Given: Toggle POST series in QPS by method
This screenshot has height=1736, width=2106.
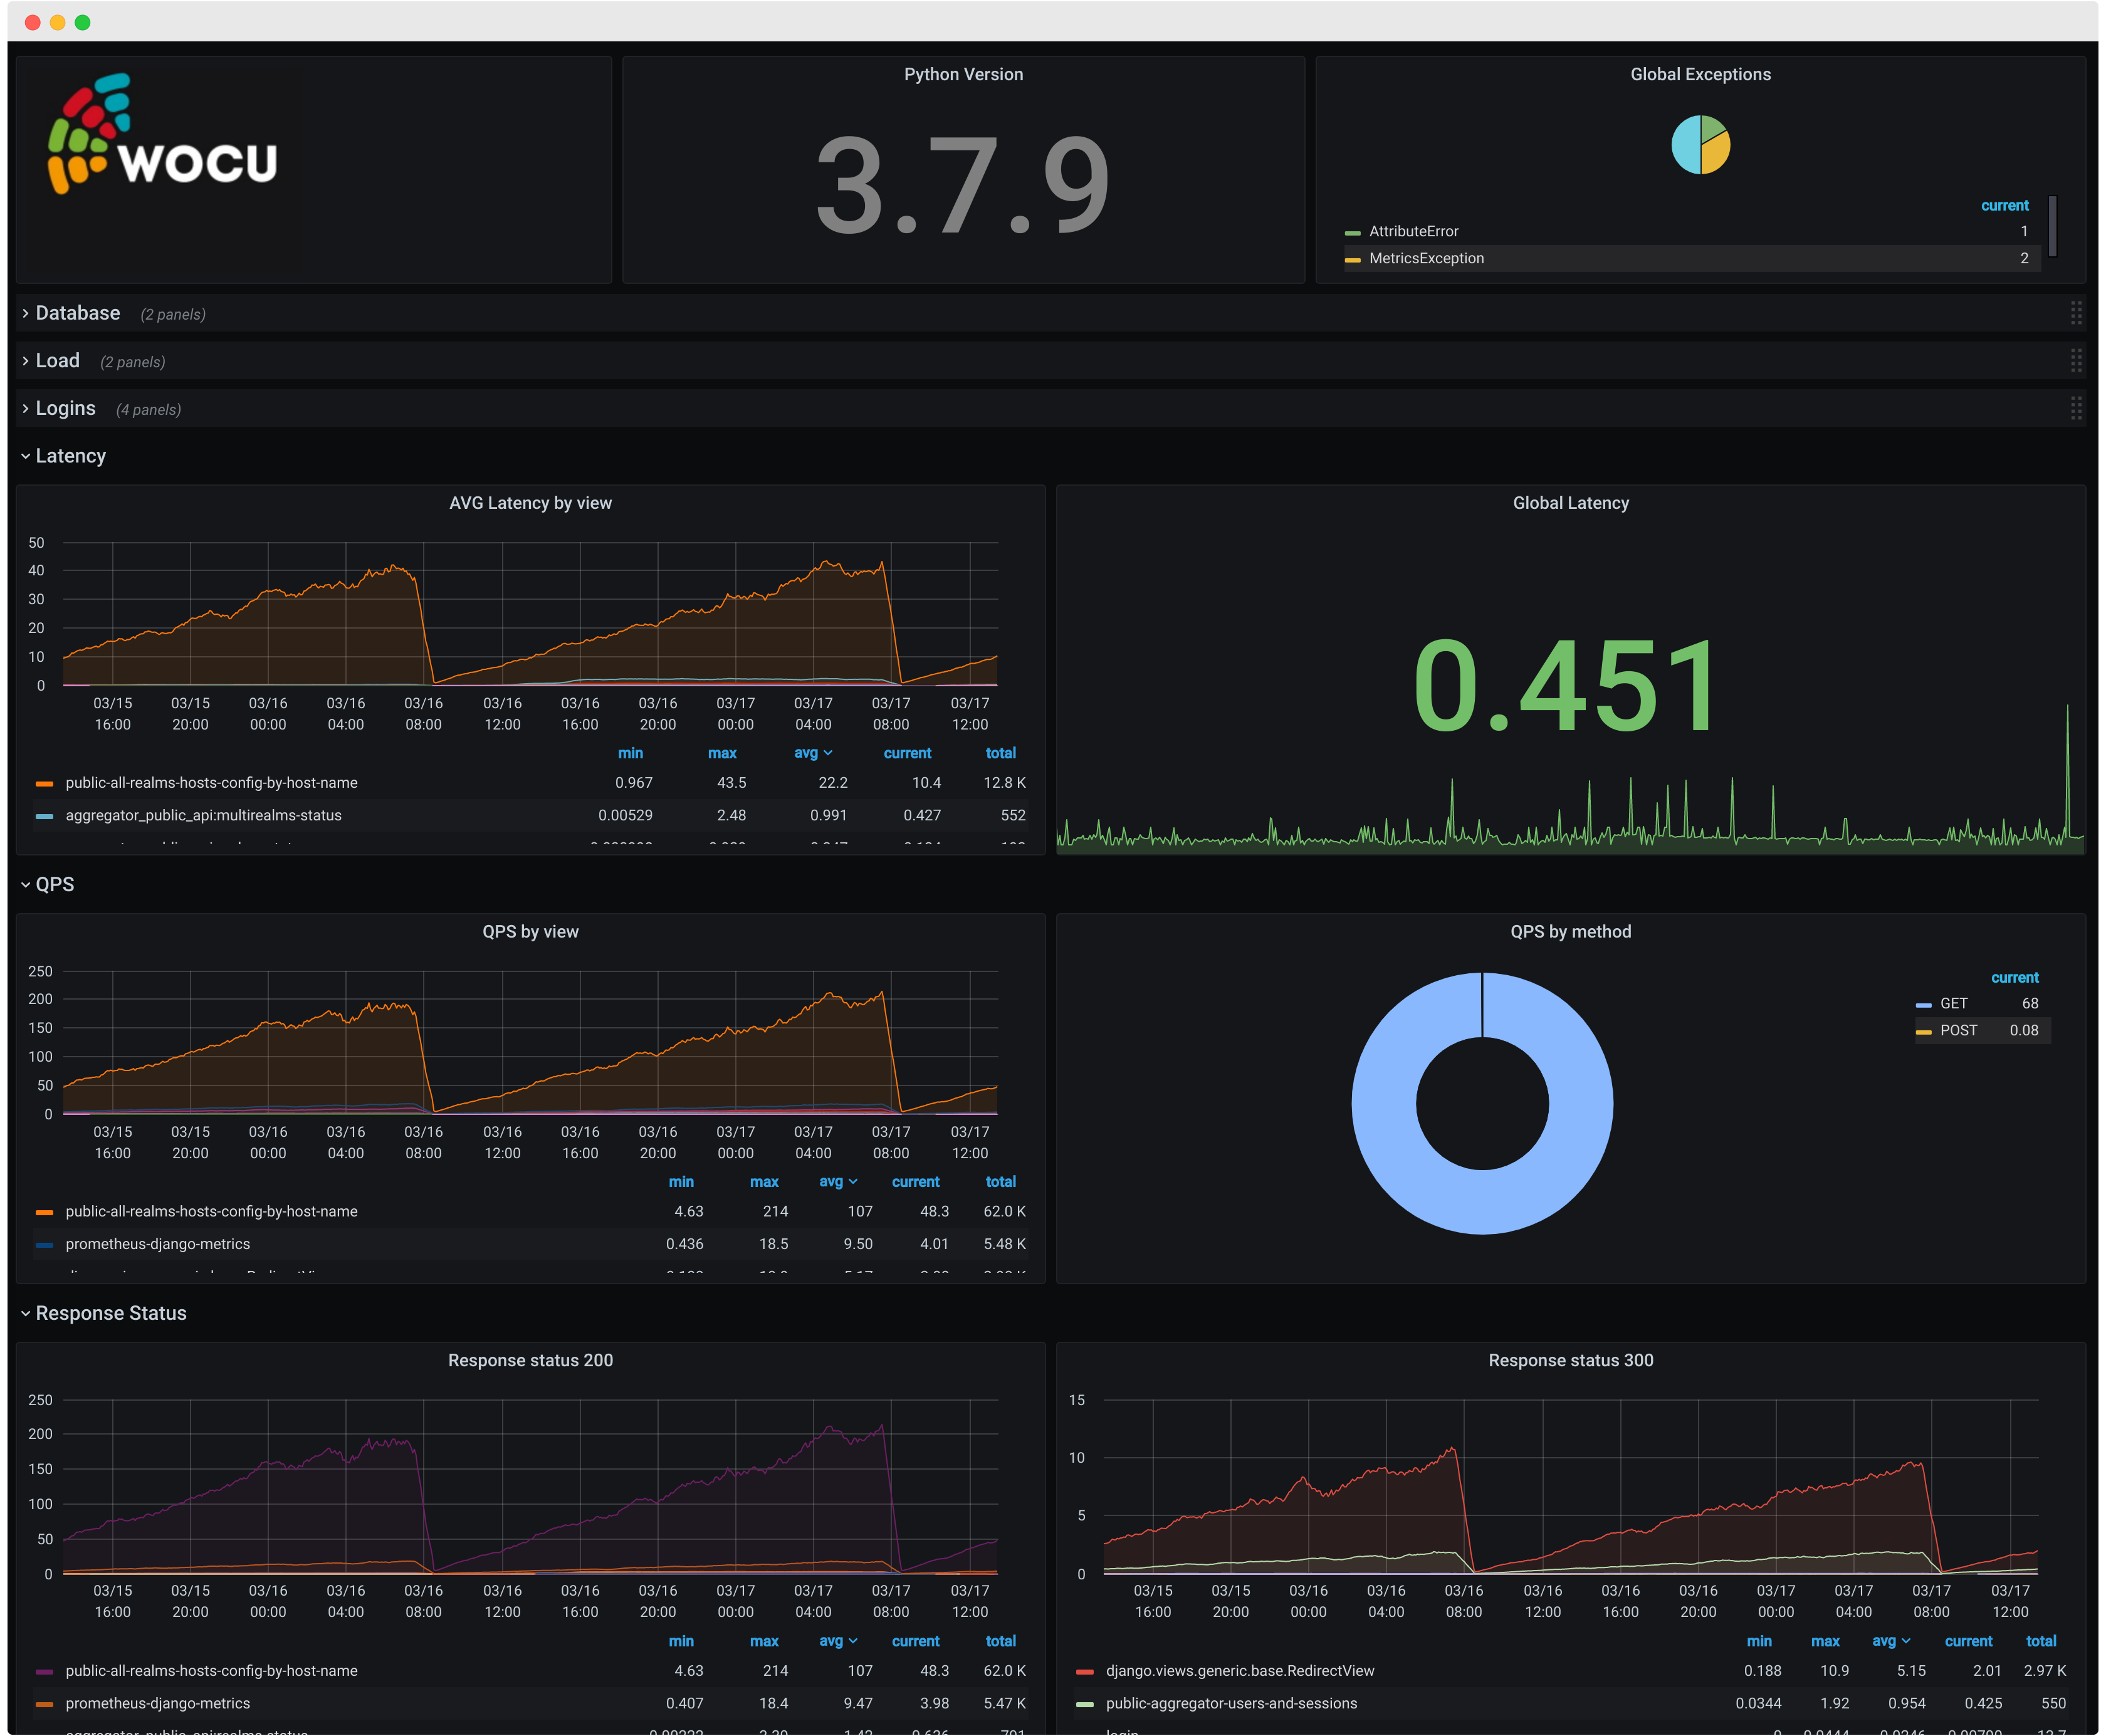Looking at the screenshot, I should (1958, 1030).
